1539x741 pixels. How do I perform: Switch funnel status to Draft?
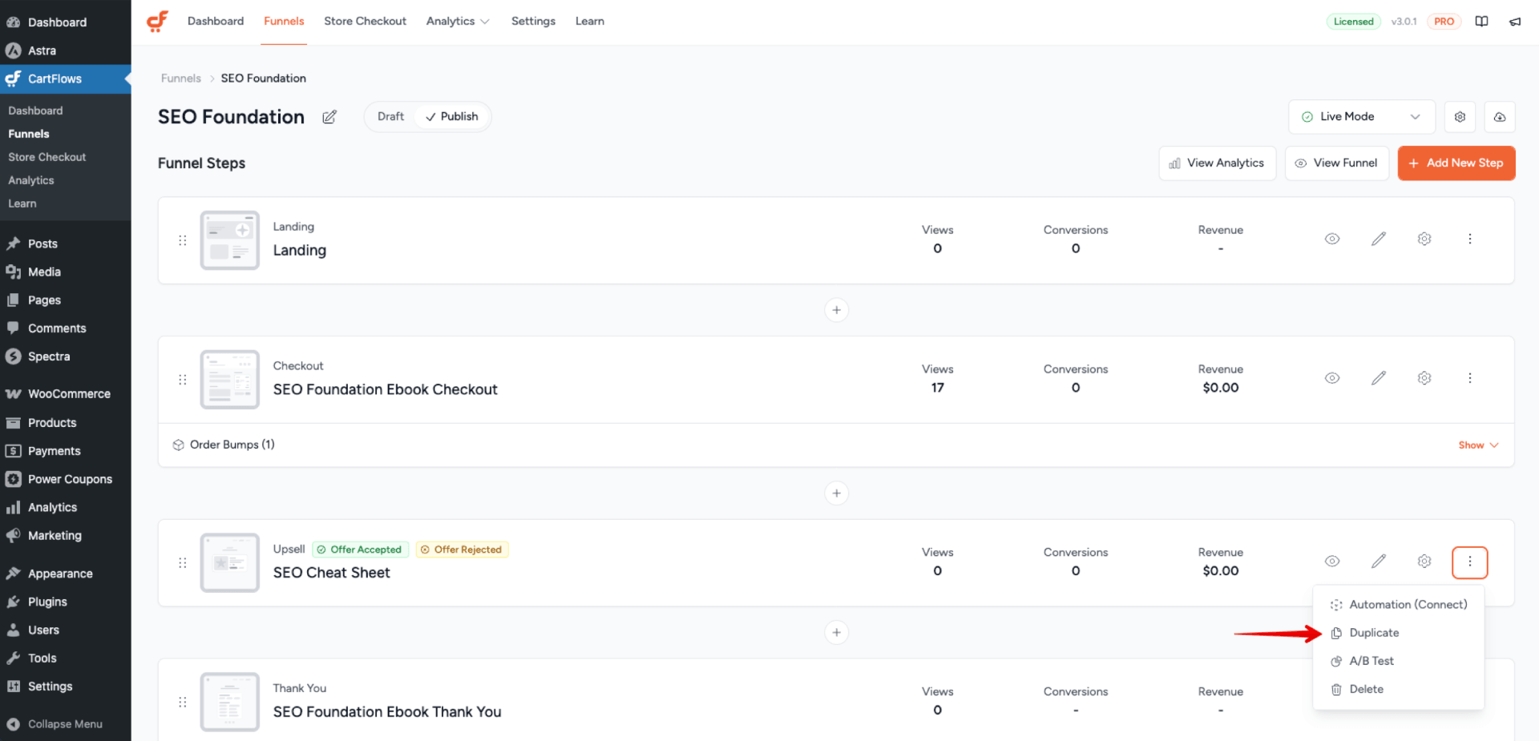390,117
